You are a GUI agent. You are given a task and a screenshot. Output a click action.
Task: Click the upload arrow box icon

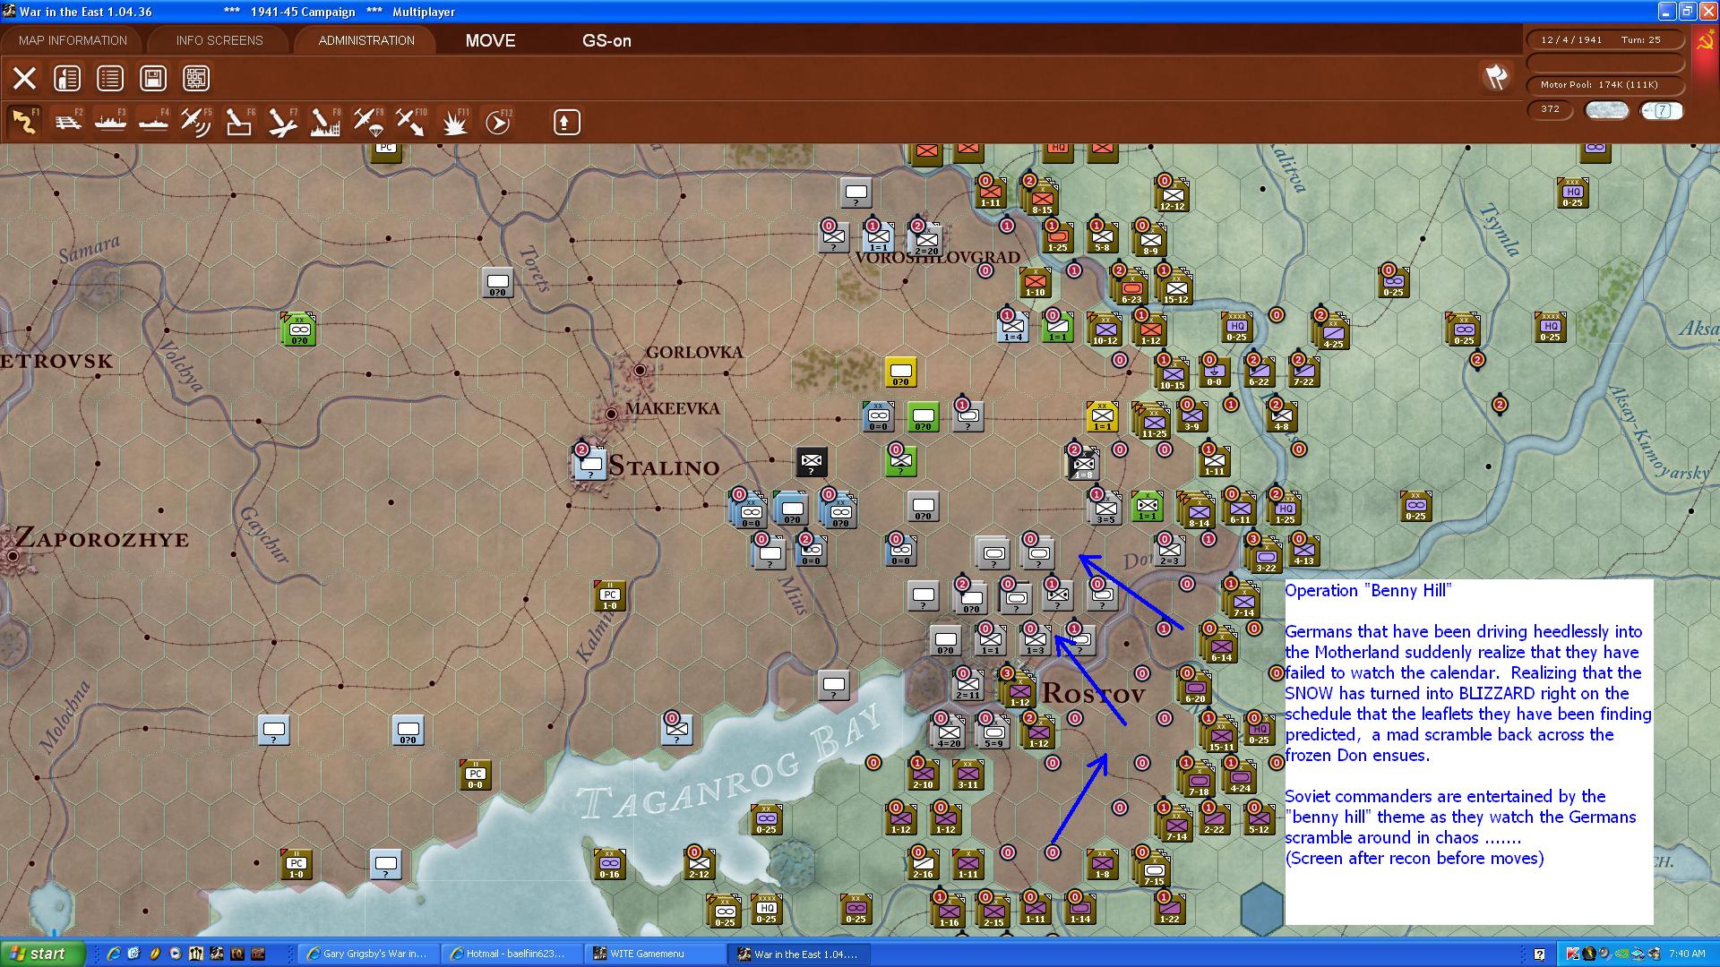[566, 122]
